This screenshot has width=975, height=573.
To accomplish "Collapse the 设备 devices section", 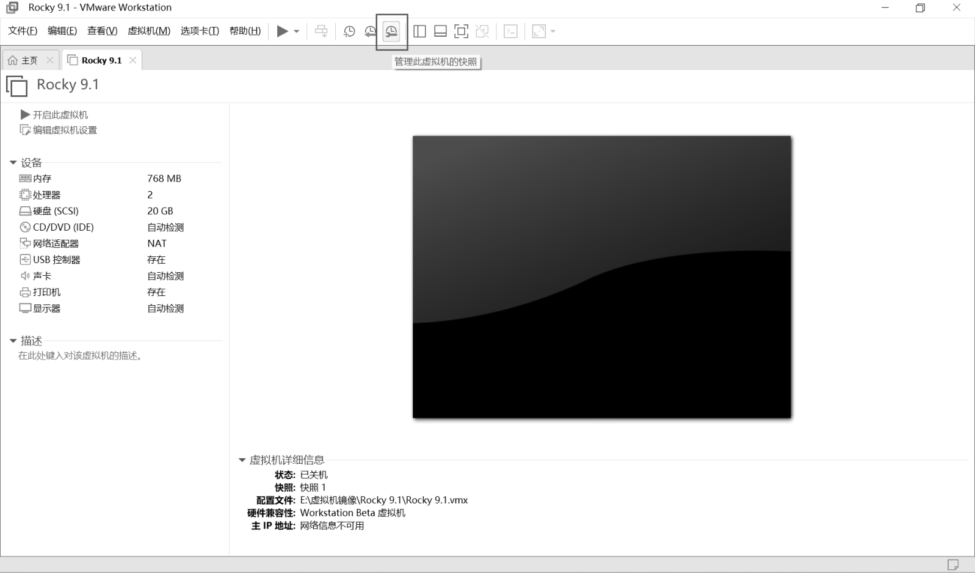I will pyautogui.click(x=13, y=163).
